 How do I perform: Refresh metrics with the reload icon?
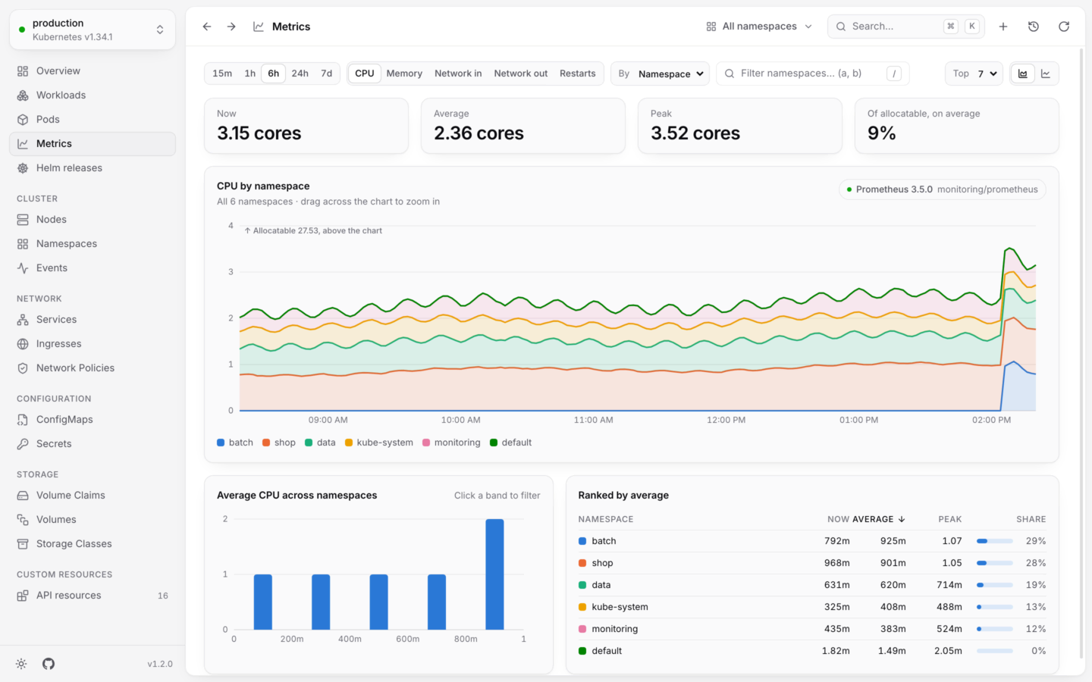pos(1064,27)
